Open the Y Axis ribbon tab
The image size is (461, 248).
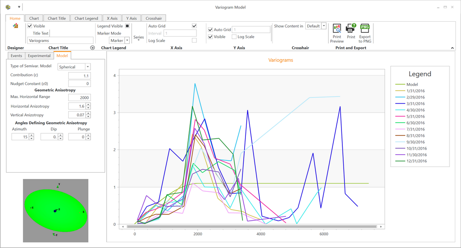[x=131, y=18]
